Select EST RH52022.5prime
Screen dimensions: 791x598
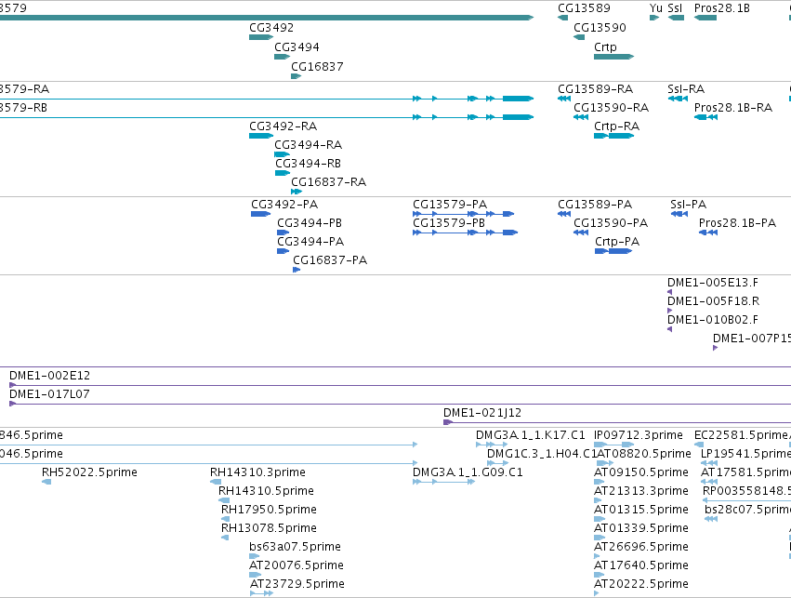(46, 482)
